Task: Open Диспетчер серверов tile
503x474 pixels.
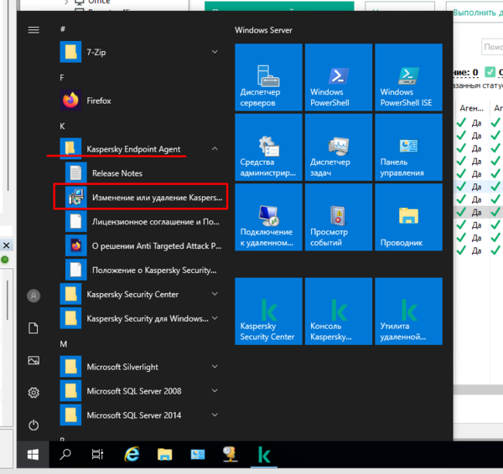Action: [266, 77]
